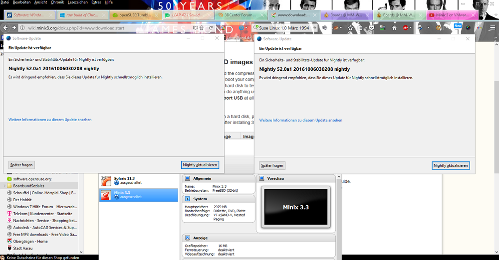Open reader view from the address bar
Screen dimensions: 499x260
coord(196,28)
